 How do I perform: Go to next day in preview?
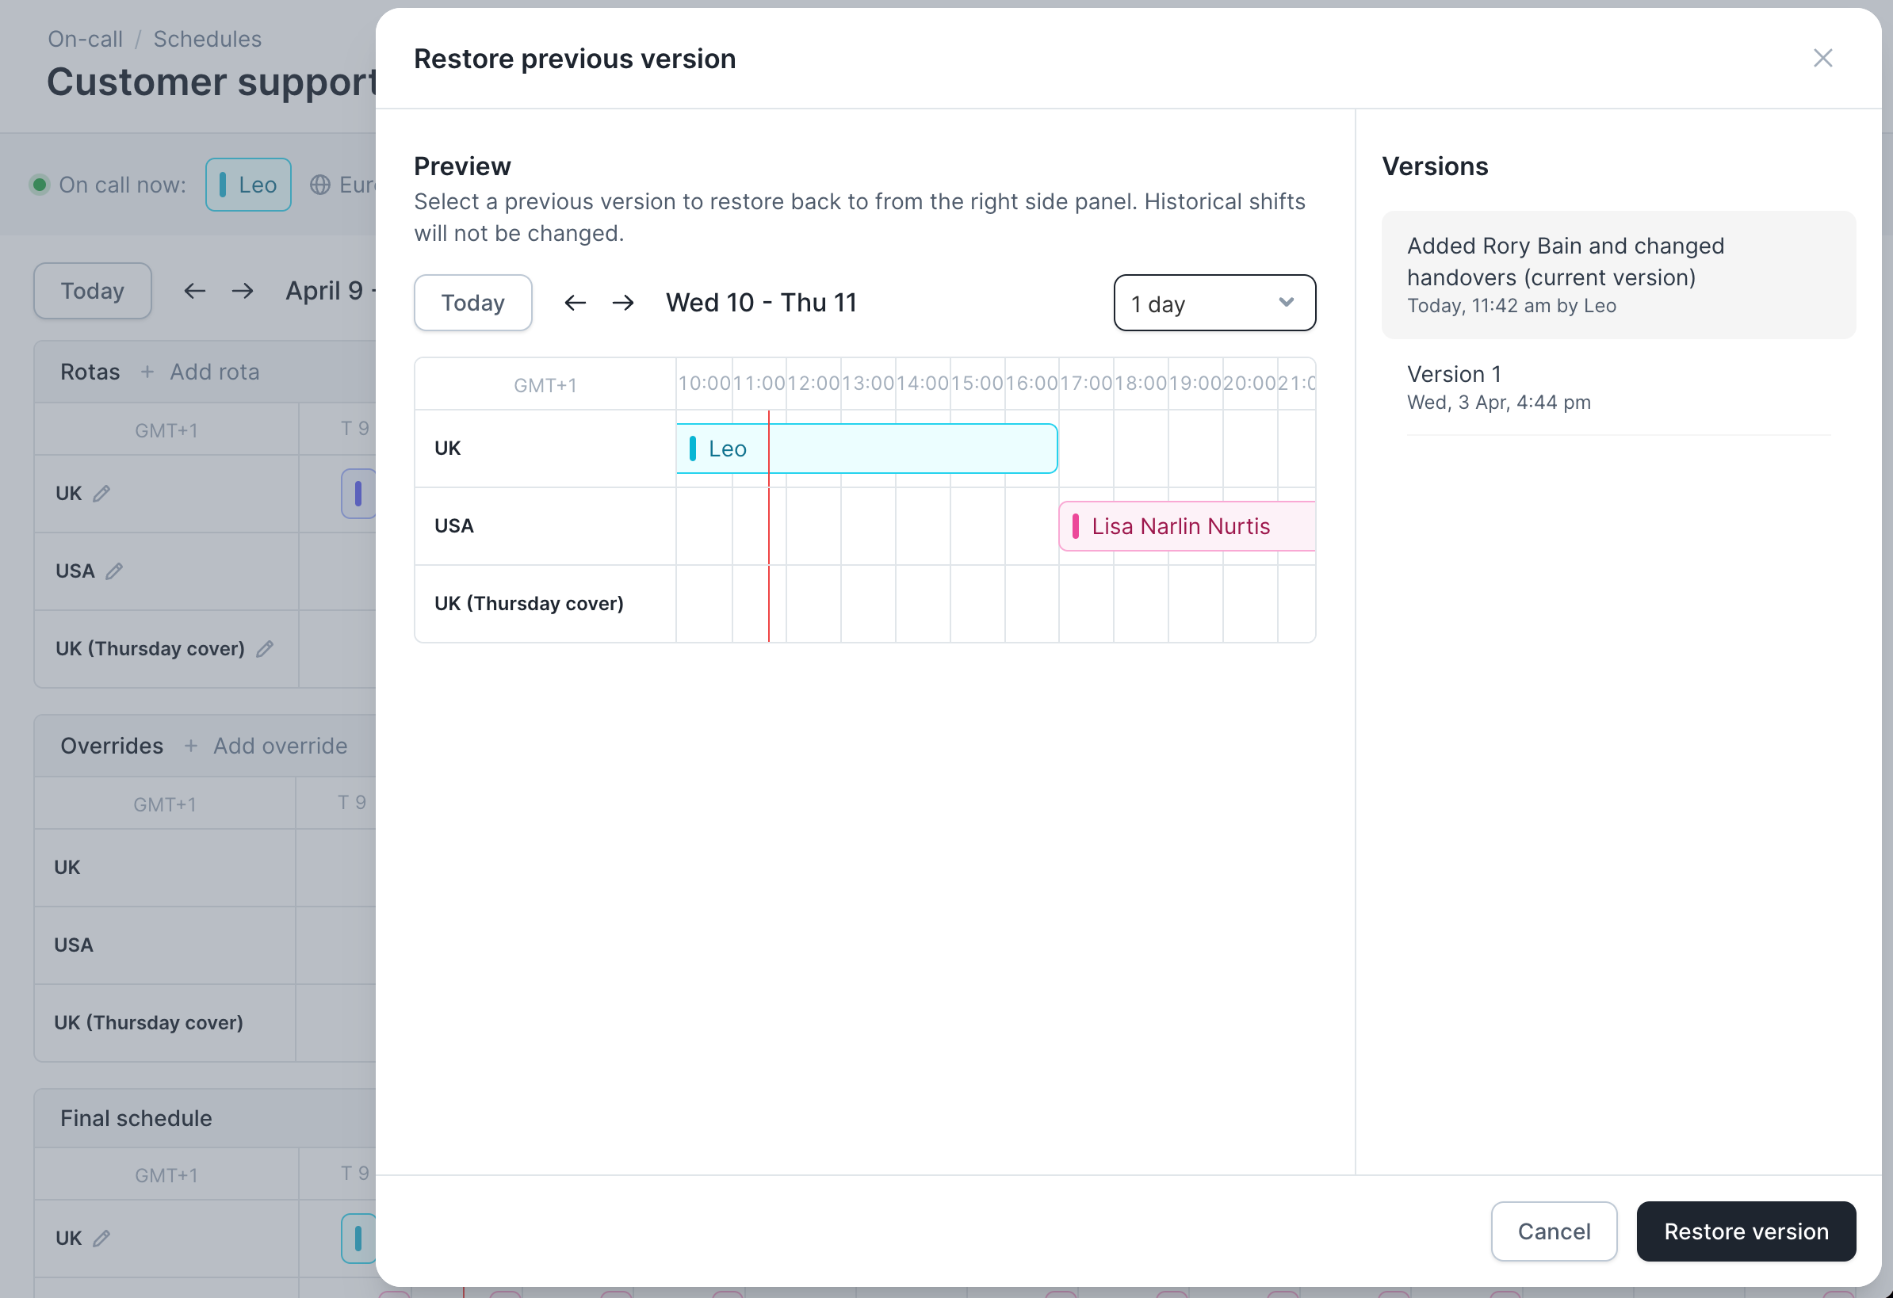point(623,303)
